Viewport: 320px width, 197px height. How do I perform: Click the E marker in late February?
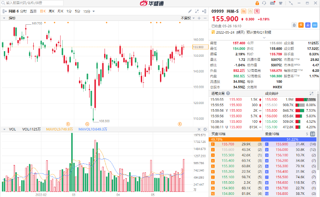click(x=68, y=124)
